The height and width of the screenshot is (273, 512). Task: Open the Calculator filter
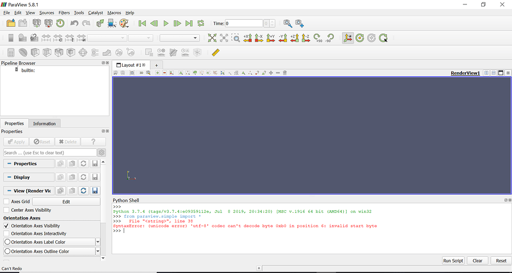pos(11,52)
